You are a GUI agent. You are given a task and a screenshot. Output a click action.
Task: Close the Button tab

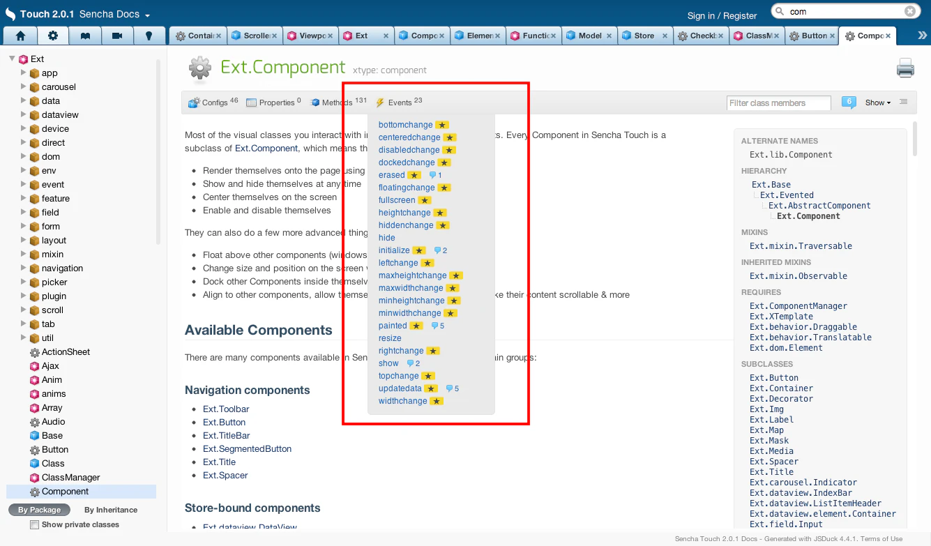(x=832, y=36)
